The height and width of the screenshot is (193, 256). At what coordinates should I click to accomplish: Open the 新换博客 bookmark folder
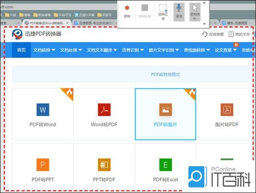(42, 15)
